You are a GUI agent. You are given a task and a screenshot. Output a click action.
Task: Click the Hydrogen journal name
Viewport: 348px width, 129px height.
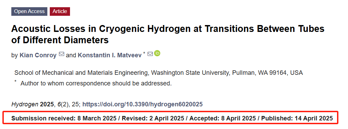tap(25, 104)
